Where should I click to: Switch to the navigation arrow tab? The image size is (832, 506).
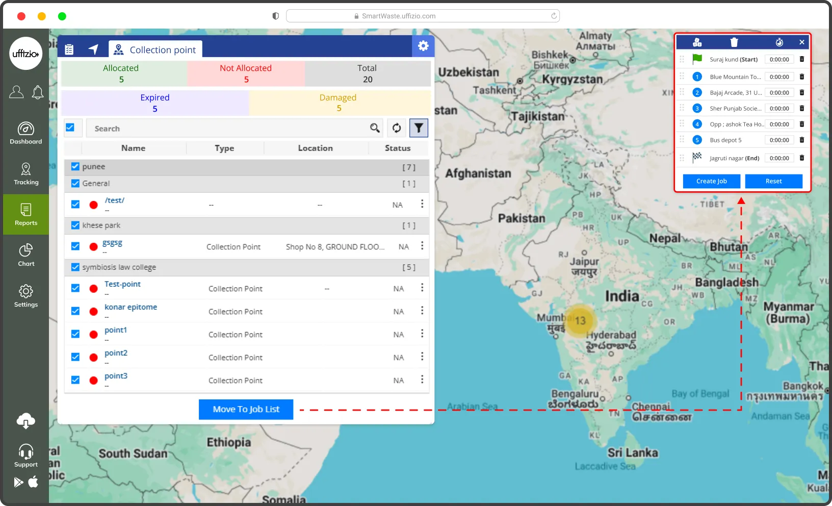[x=93, y=49]
